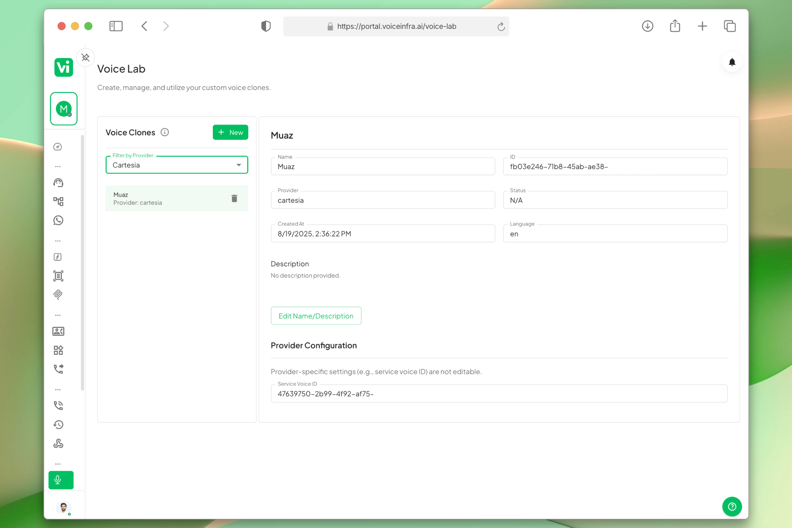This screenshot has height=528, width=792.
Task: Open the widgets grid icon in sidebar
Action: [58, 350]
